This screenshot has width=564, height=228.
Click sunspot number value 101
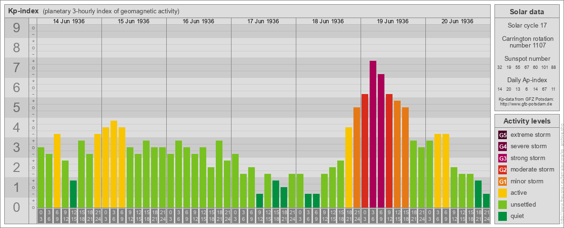pyautogui.click(x=544, y=67)
